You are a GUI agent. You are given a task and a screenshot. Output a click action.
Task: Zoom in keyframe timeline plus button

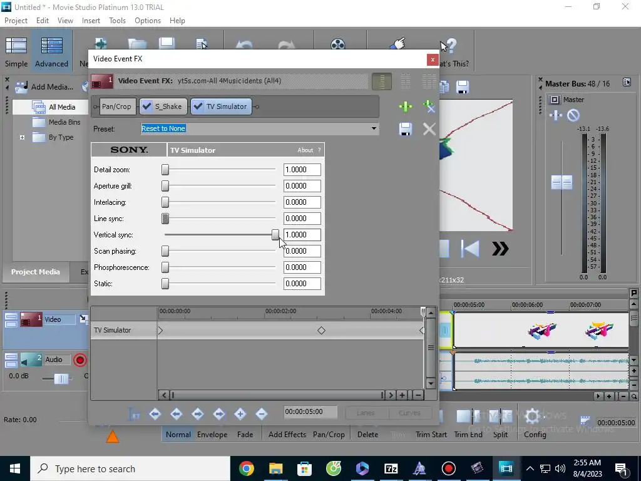pos(403,395)
